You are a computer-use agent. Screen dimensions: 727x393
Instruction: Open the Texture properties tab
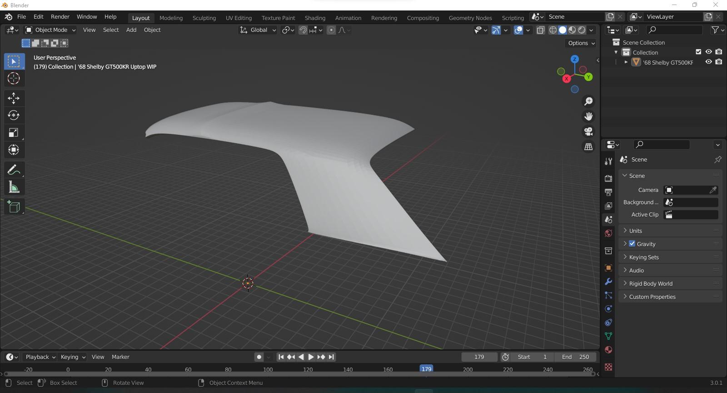(x=608, y=367)
